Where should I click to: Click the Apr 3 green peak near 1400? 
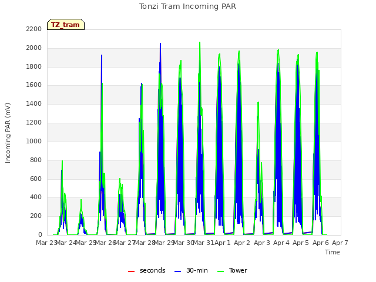coord(258,103)
